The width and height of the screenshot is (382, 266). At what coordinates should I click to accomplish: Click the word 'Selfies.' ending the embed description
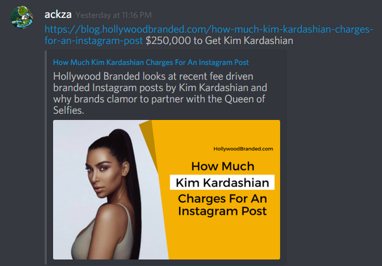[69, 110]
